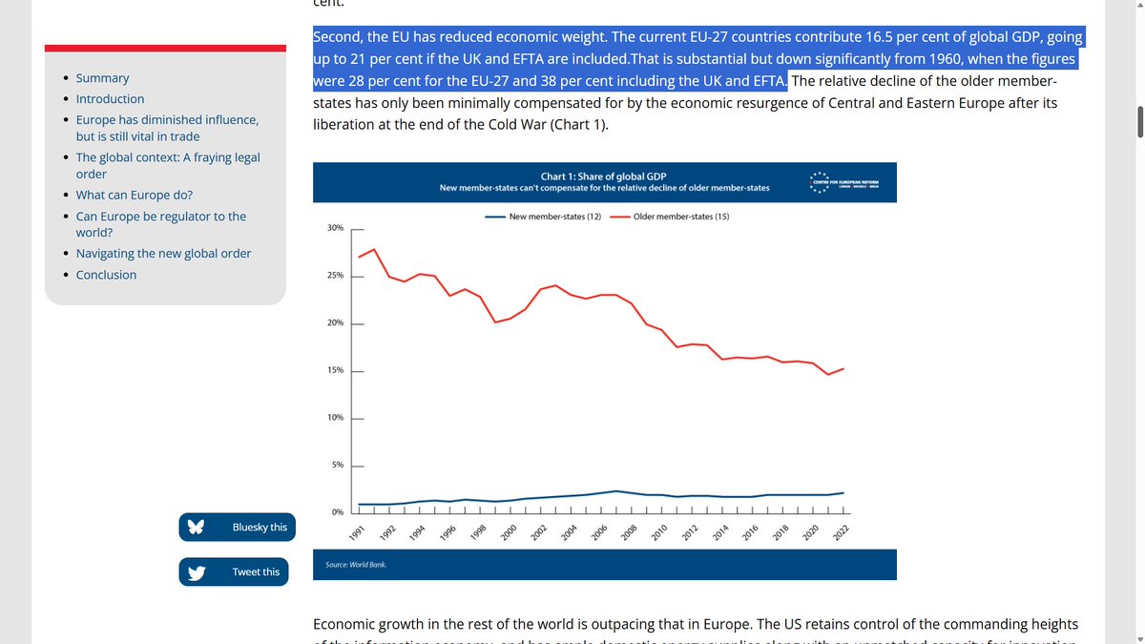
Task: Click the red line peak near 1992
Action: [x=374, y=249]
